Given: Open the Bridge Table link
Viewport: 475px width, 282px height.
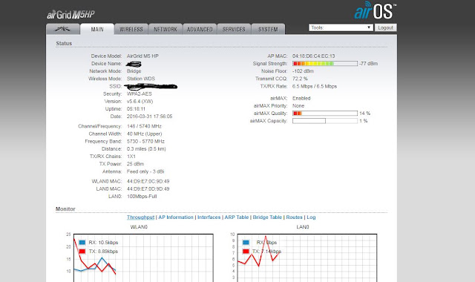Looking at the screenshot, I should pos(267,217).
